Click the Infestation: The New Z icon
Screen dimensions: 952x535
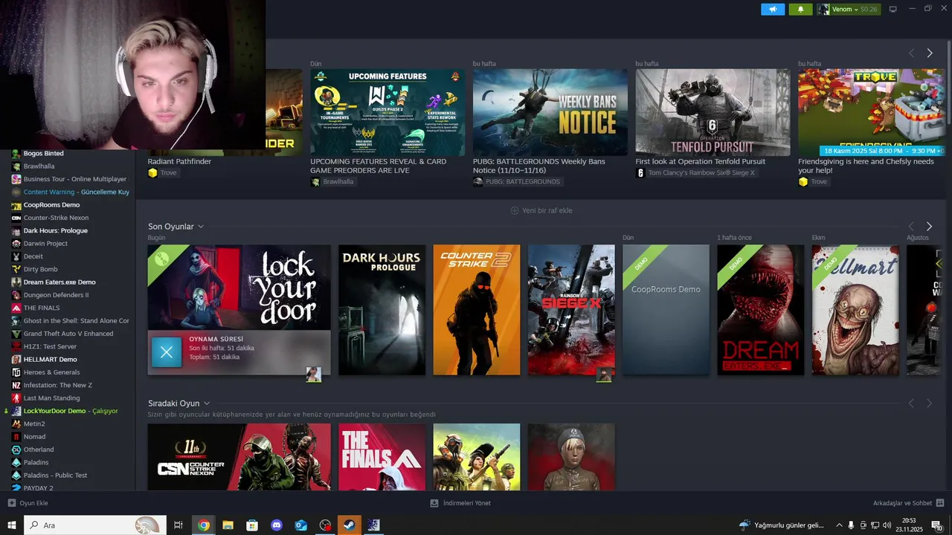click(16, 385)
